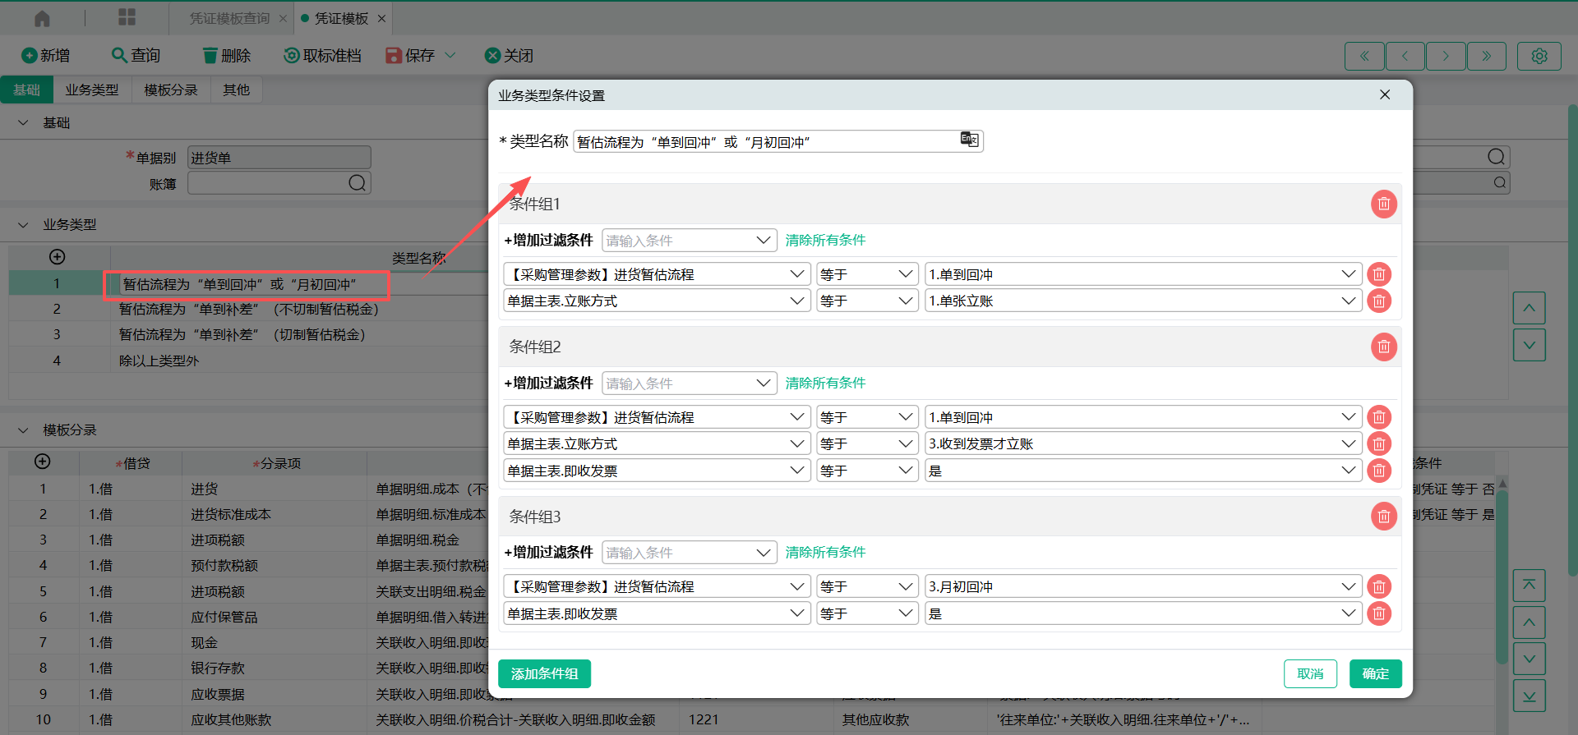This screenshot has height=735, width=1578.
Task: Open the home page icon
Action: coord(42,17)
